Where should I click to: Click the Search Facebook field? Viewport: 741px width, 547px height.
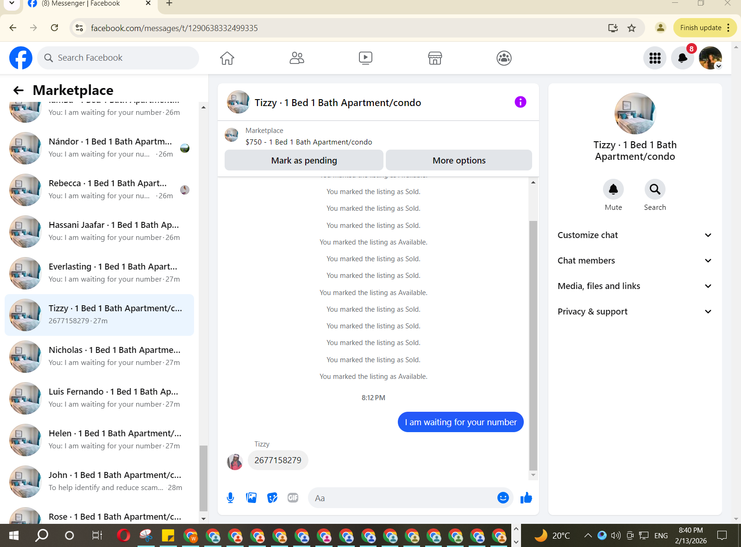click(118, 58)
